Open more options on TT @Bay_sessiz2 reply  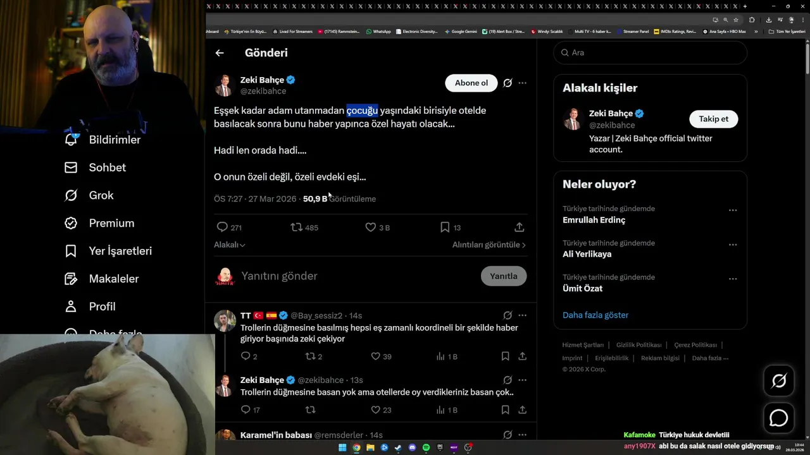tap(522, 315)
